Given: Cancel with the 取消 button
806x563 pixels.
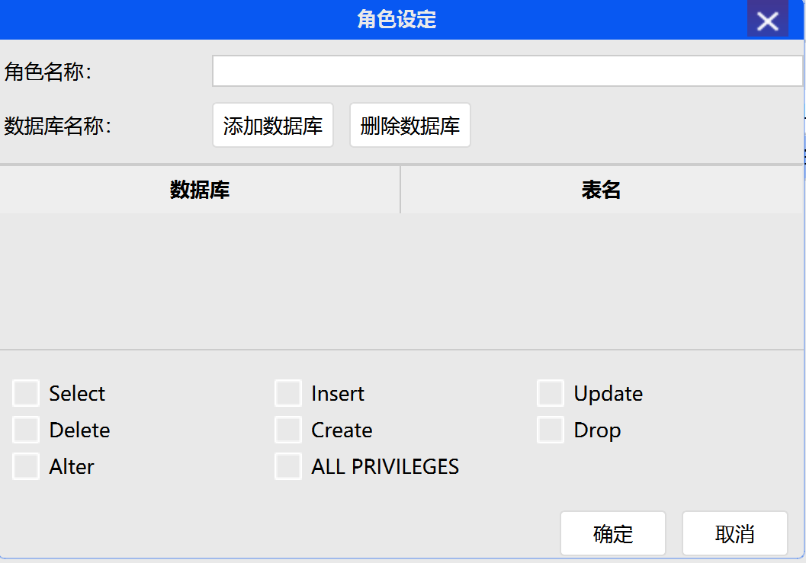Looking at the screenshot, I should [x=735, y=534].
